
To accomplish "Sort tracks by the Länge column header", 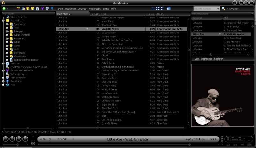I will click(150, 14).
